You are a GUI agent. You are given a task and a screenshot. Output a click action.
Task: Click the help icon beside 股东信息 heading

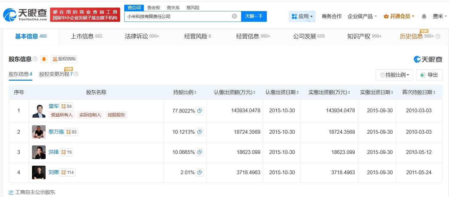35,59
